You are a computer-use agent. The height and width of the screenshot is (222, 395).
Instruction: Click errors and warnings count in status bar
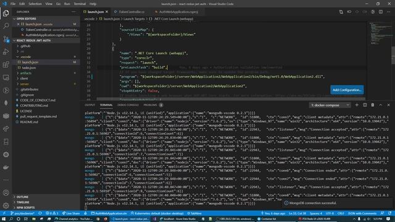[52, 213]
